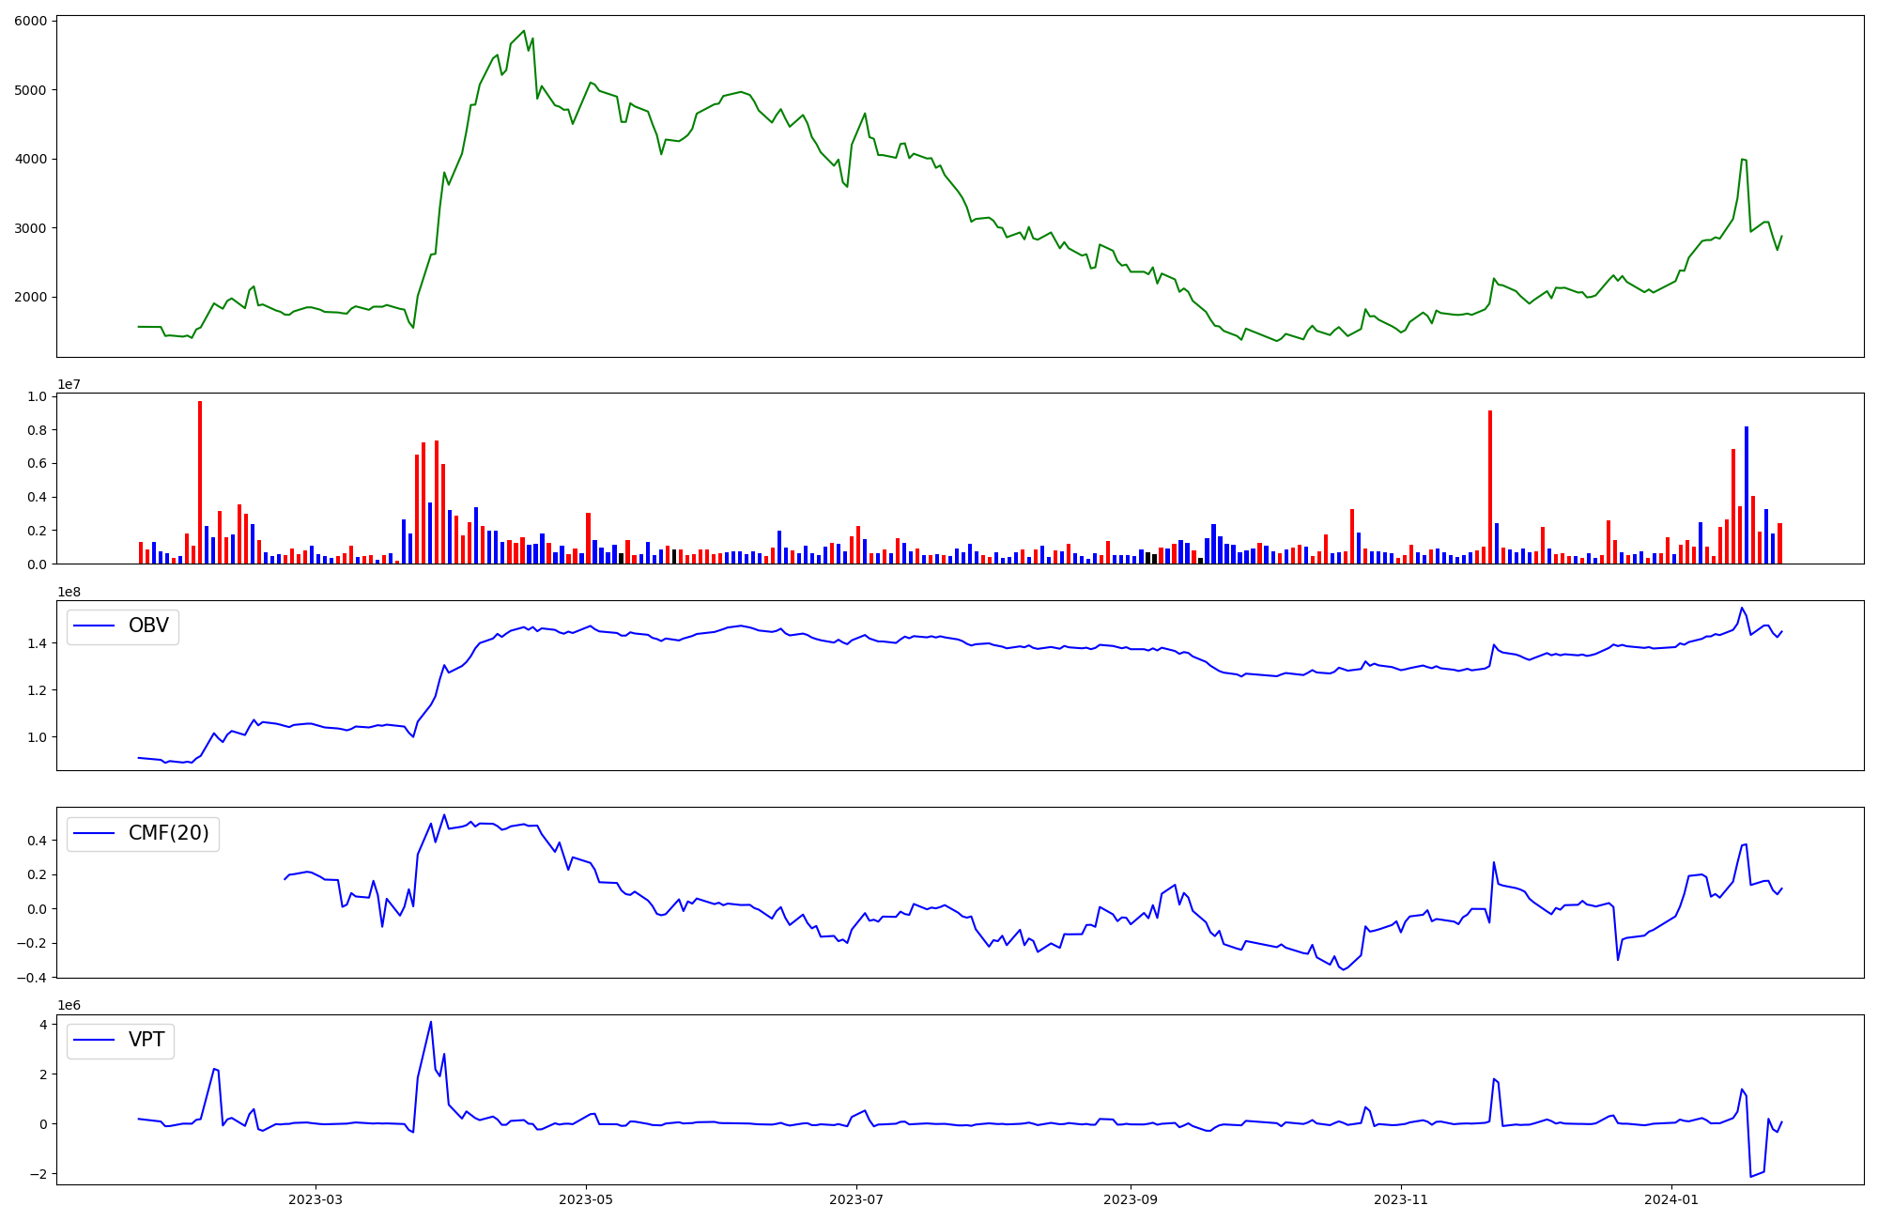Click the VPT legend label
The image size is (1878, 1221).
(x=146, y=1040)
